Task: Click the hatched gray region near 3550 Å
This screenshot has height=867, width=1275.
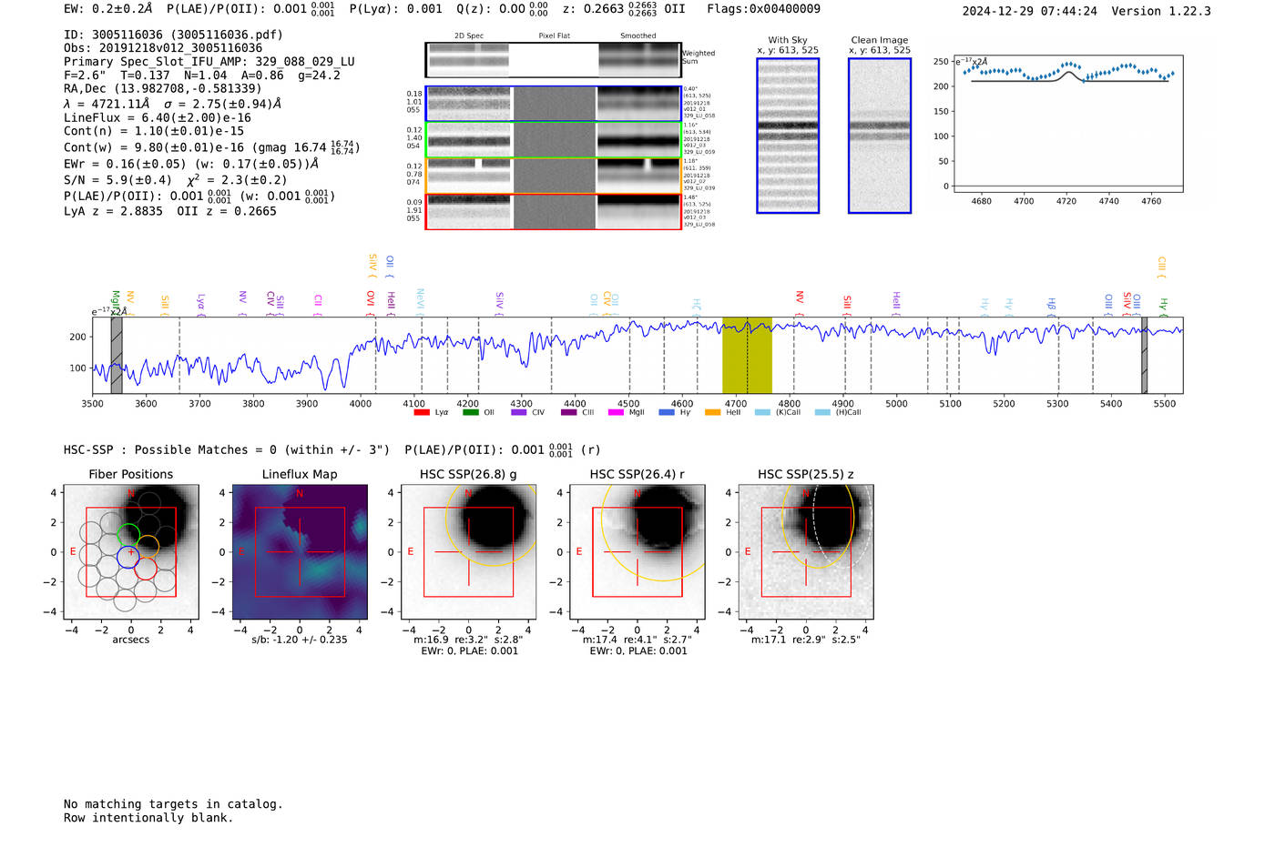Action: coord(117,356)
